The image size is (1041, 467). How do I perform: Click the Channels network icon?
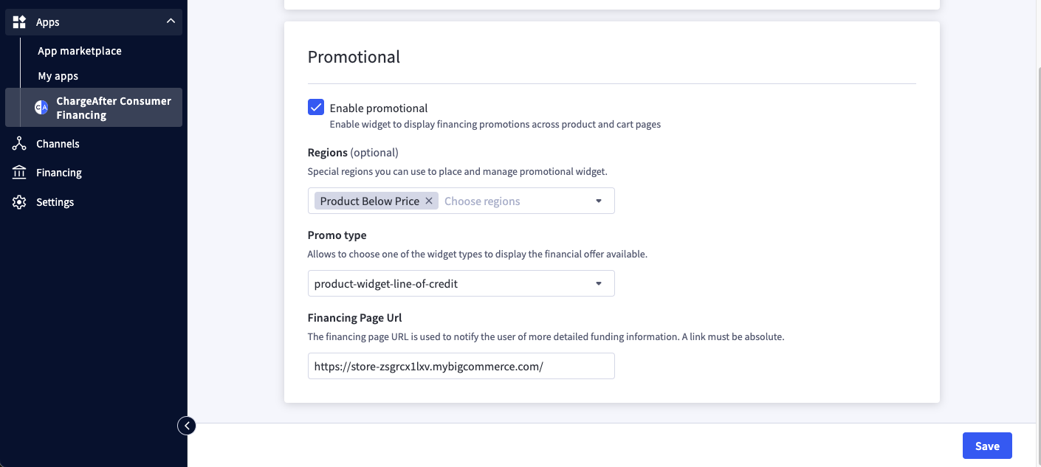click(20, 144)
